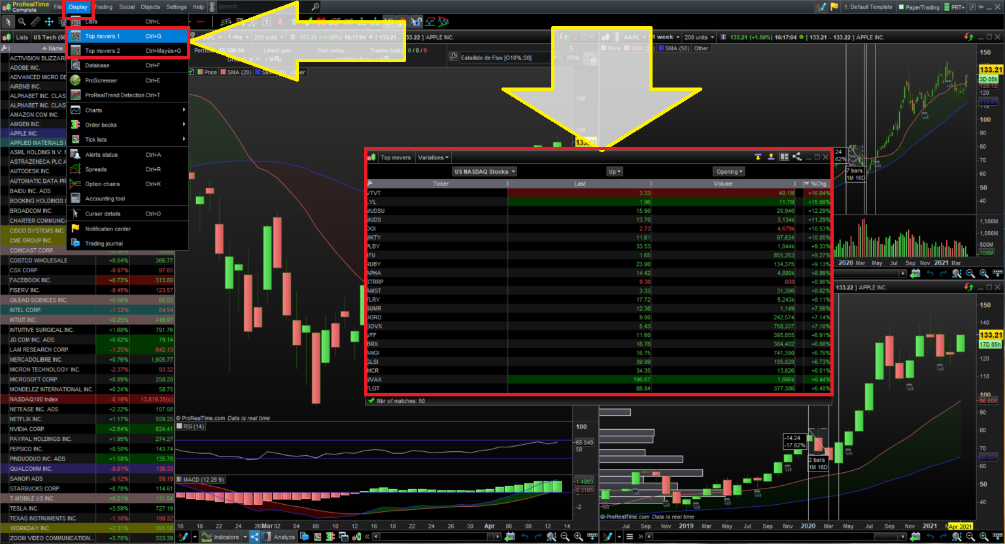Toggle the PRT+ indicator in title bar

tap(955, 7)
